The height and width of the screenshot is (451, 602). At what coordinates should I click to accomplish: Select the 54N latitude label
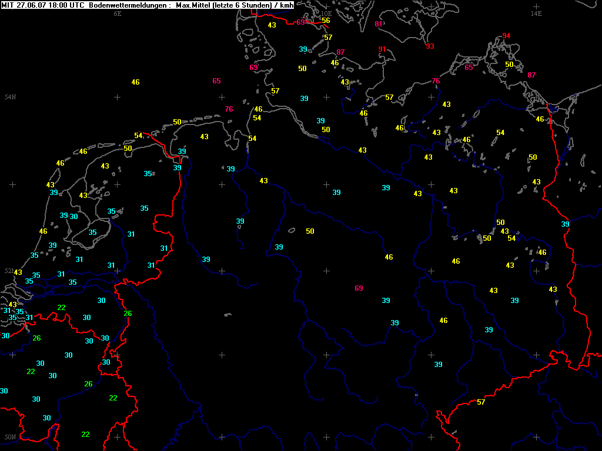10,97
